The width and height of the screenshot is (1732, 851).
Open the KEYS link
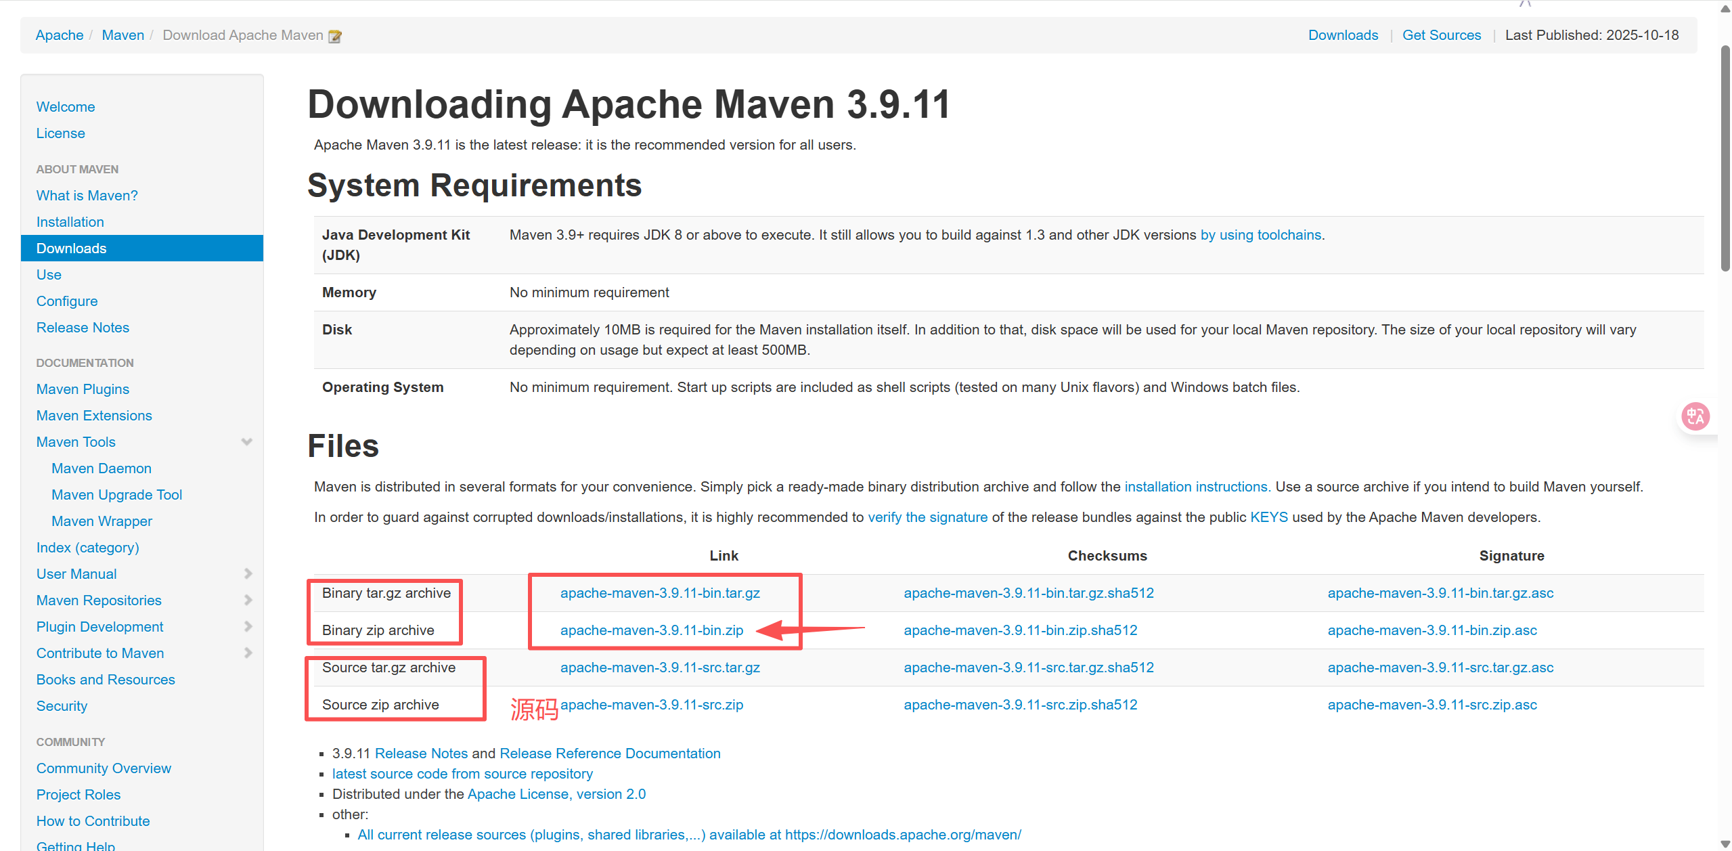1268,517
